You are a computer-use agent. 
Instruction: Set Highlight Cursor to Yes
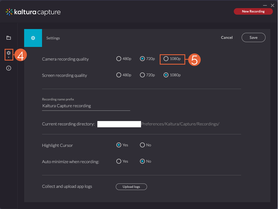(119, 145)
